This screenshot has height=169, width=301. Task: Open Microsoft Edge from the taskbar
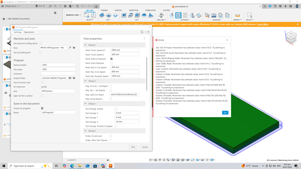[72, 166]
